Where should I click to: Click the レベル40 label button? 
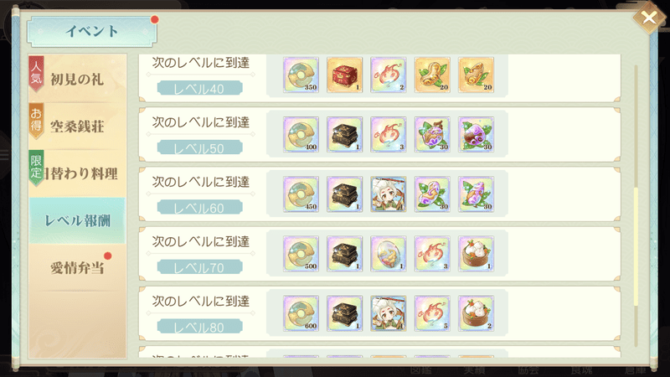pyautogui.click(x=199, y=89)
